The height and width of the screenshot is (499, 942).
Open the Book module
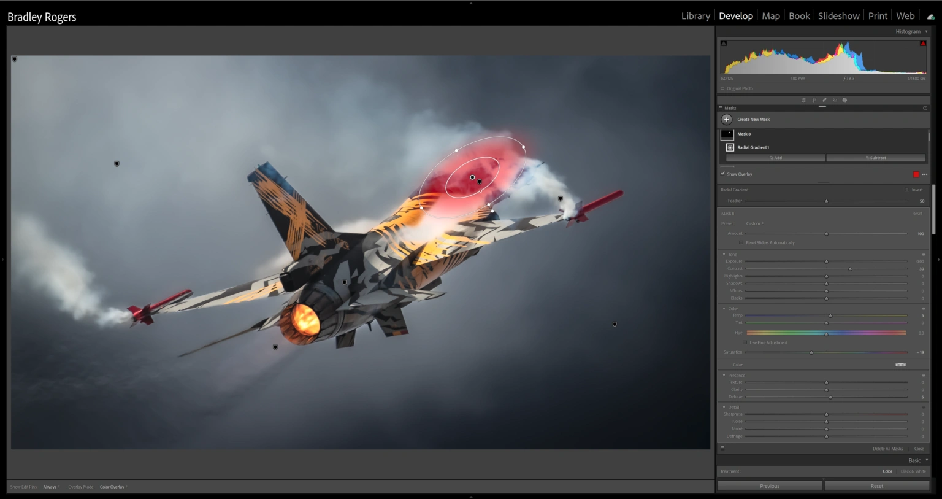tap(799, 16)
